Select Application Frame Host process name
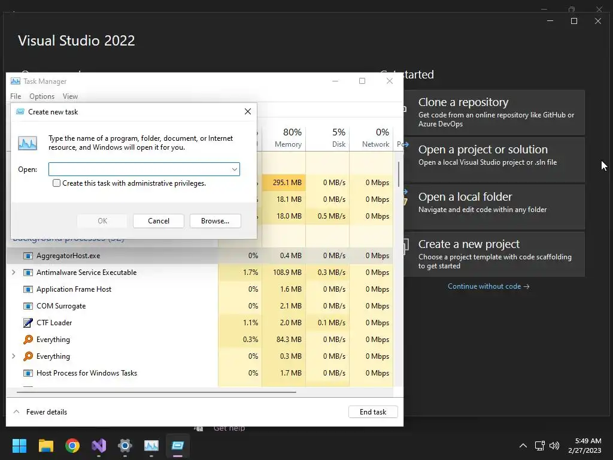Screen dimensions: 613x460 [74, 289]
